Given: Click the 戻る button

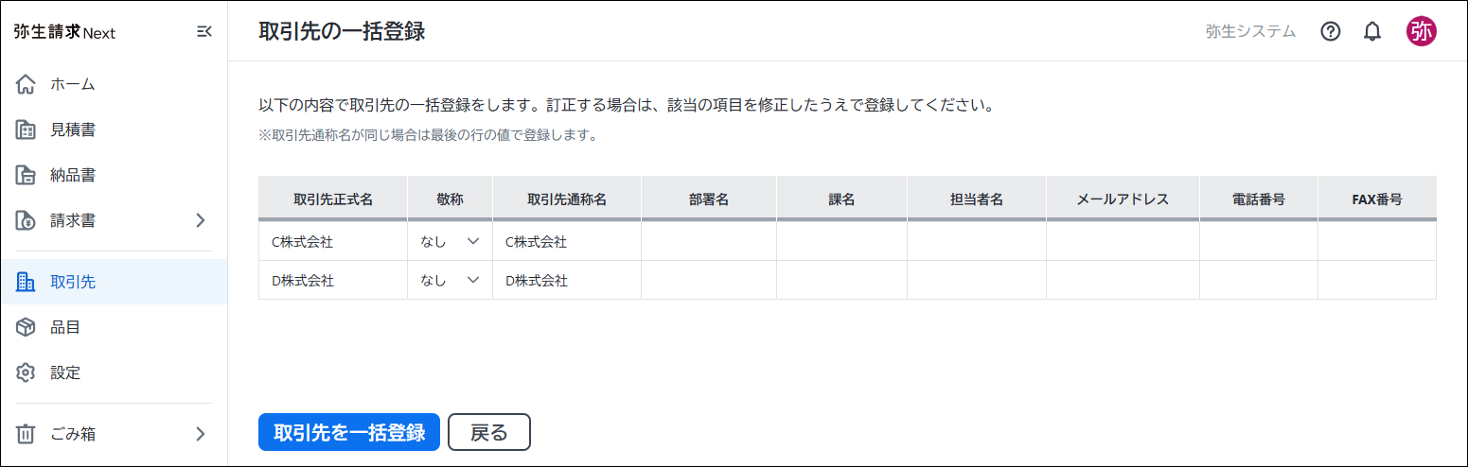Looking at the screenshot, I should point(488,432).
